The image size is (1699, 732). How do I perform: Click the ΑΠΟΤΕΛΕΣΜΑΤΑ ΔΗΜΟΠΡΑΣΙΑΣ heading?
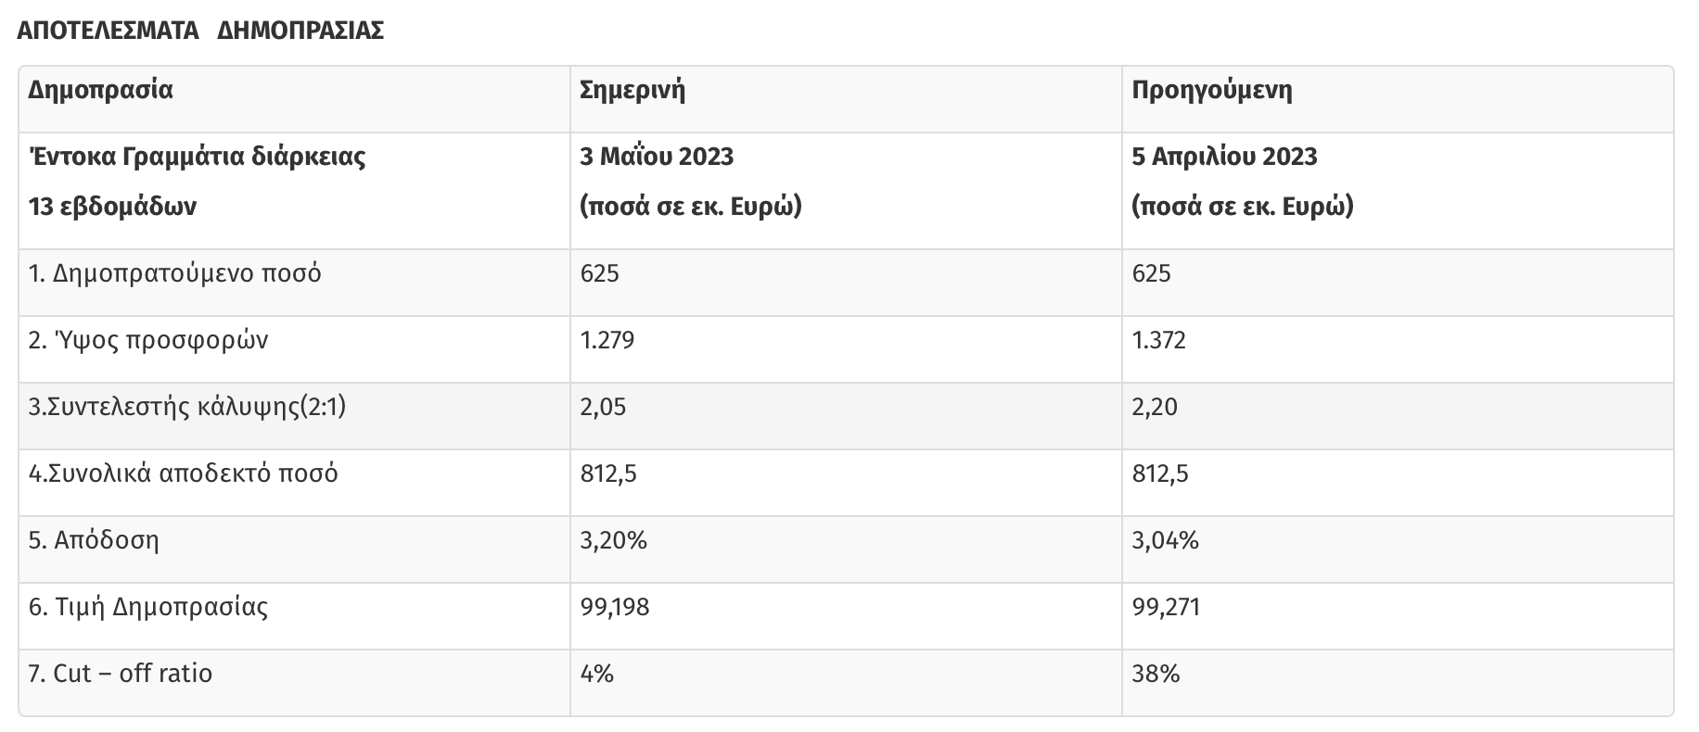(x=200, y=31)
